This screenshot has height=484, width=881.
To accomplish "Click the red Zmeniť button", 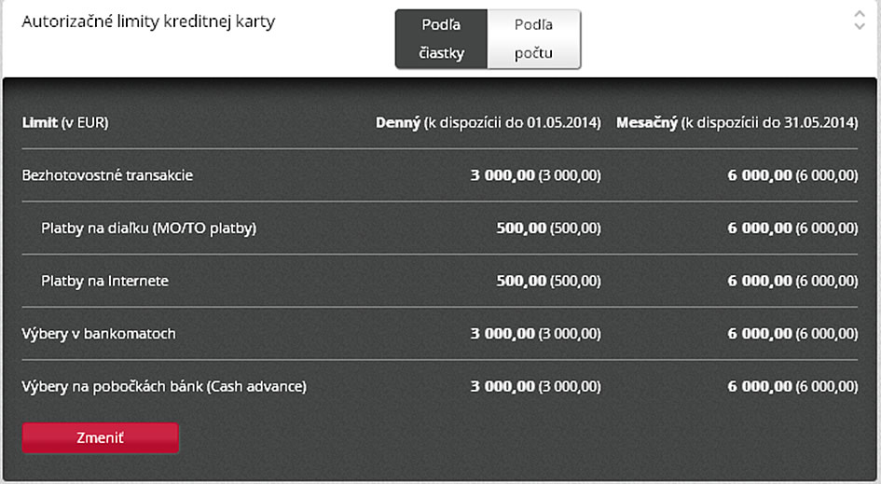I will click(101, 438).
